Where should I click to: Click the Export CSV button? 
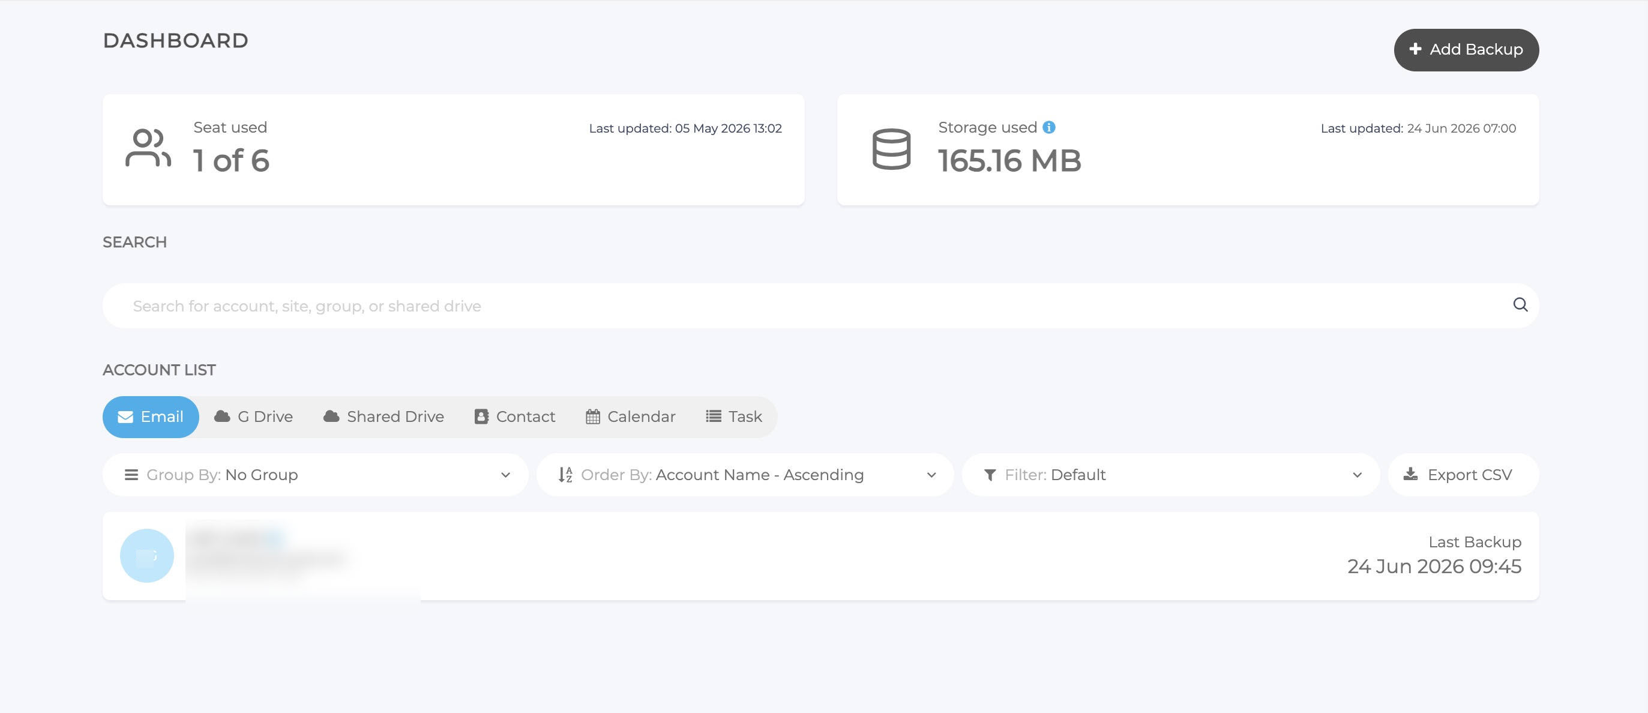[x=1463, y=475]
